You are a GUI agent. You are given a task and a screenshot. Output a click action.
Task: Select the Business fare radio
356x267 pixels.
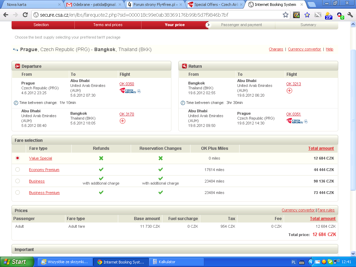coord(17,181)
